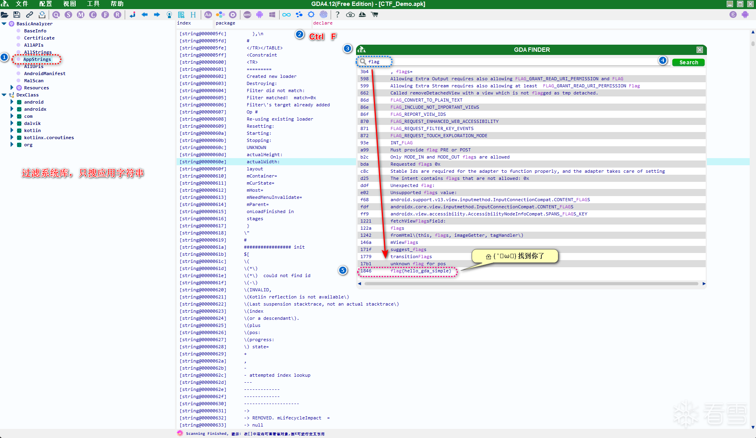The image size is (756, 438).
Task: Open the 帮助 menu
Action: coord(117,4)
